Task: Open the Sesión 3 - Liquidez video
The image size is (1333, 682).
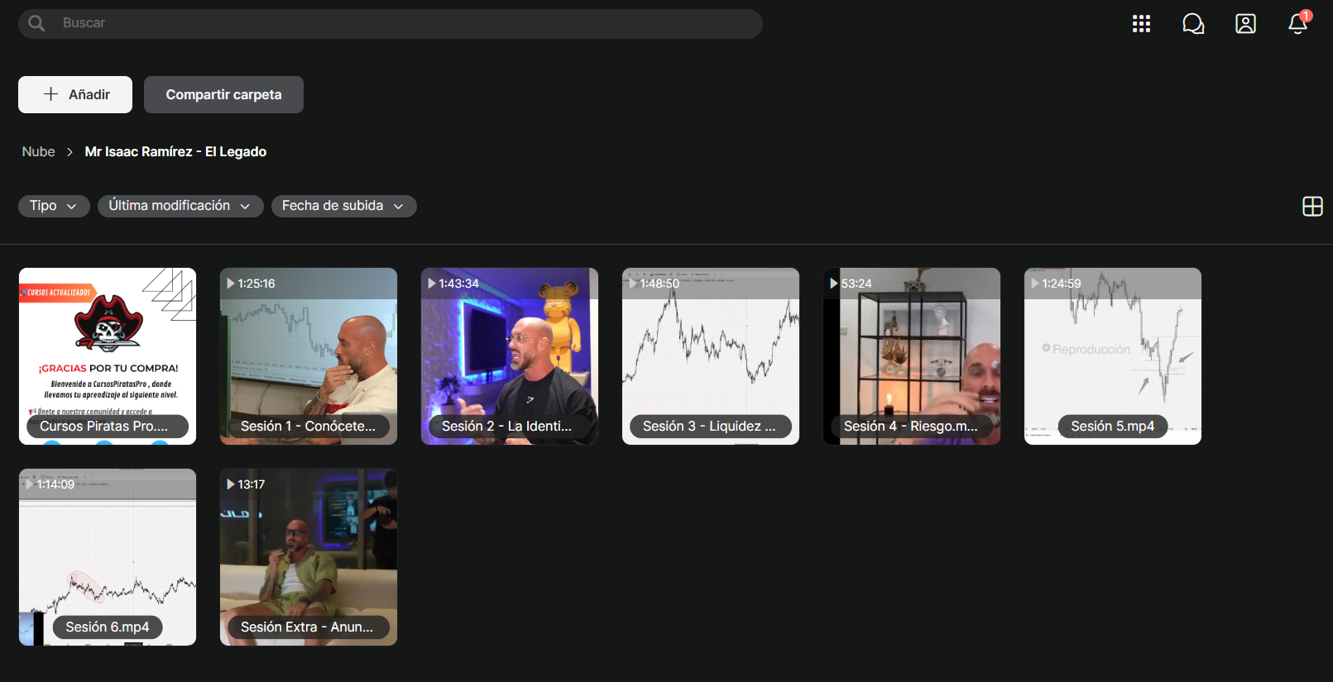Action: [711, 356]
